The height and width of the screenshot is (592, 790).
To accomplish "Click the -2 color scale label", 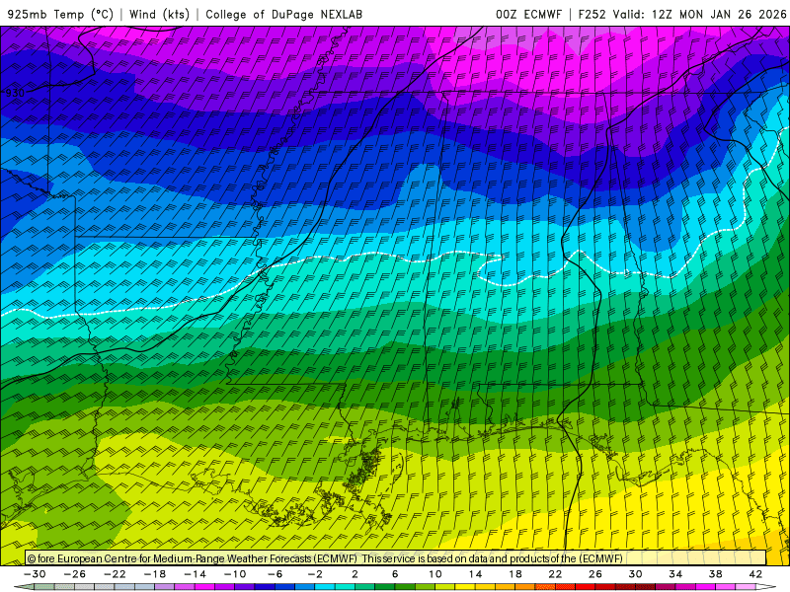I will (315, 574).
